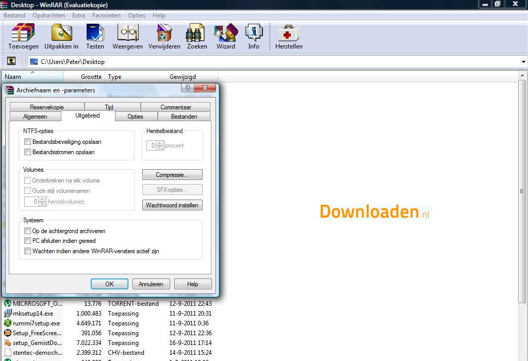
Task: Check Op de achtergrond archiveren
Action: point(28,231)
